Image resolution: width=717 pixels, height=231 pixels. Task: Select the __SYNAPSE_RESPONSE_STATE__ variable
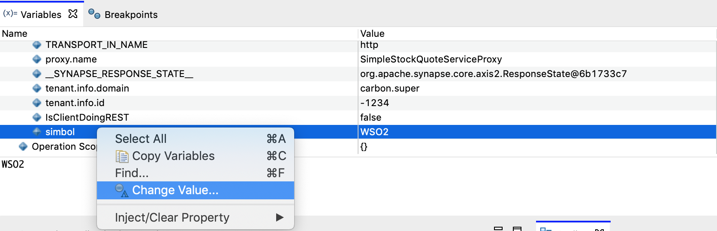point(119,74)
